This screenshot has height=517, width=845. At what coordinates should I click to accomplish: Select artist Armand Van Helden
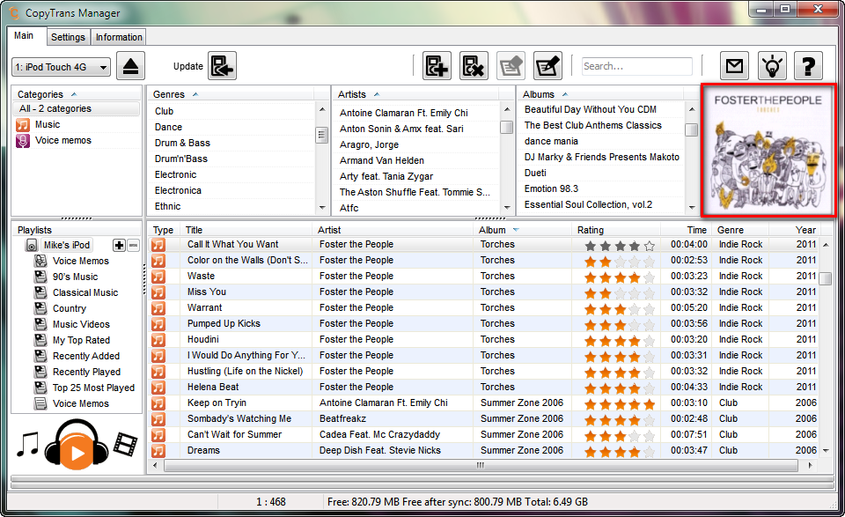click(x=381, y=160)
